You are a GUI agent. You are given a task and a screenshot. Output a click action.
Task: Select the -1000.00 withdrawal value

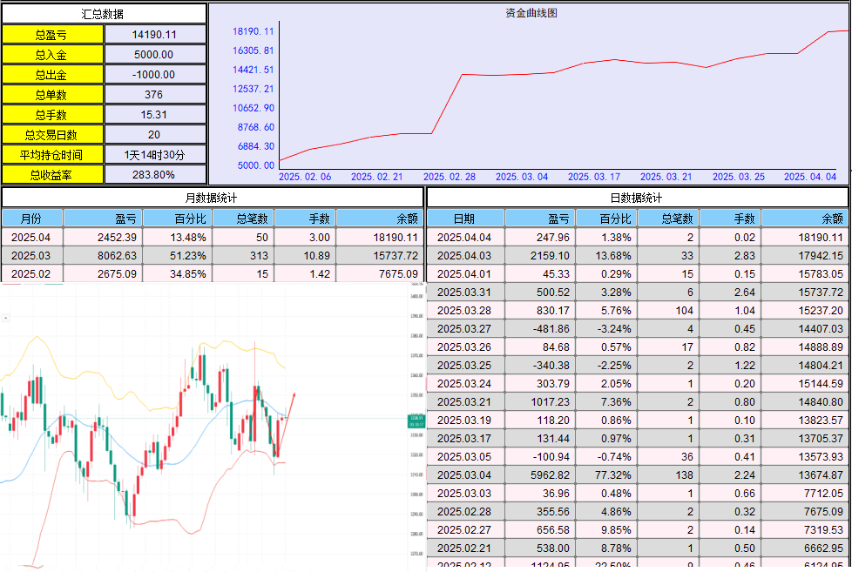tap(155, 75)
